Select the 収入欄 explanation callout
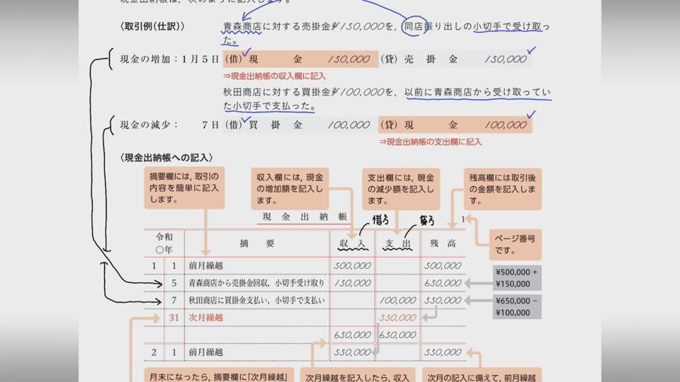Viewport: 680px width, 382px height. coord(291,188)
